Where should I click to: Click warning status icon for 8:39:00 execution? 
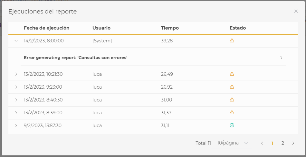tap(232, 113)
